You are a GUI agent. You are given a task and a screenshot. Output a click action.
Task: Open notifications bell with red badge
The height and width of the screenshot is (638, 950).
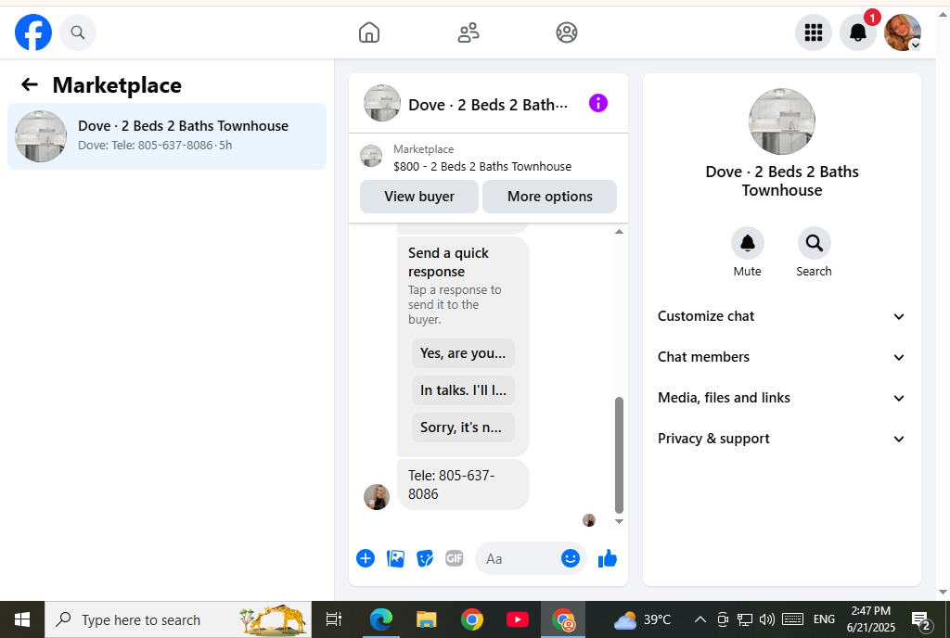point(858,32)
